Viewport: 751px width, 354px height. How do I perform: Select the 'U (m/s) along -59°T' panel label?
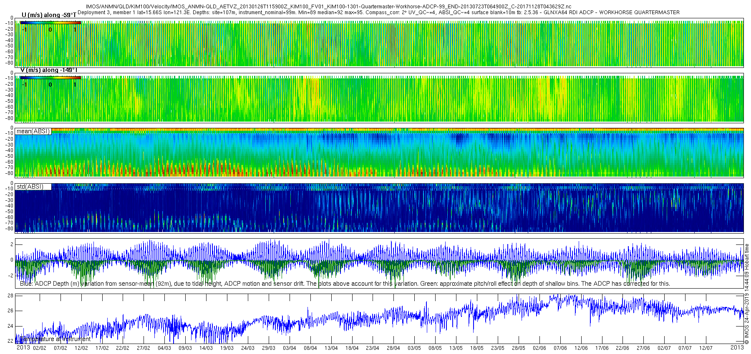(49, 15)
